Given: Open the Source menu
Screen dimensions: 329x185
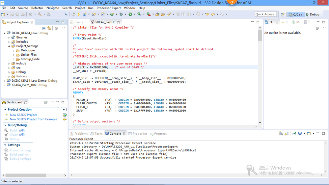Looking at the screenshot, I should [23, 8].
